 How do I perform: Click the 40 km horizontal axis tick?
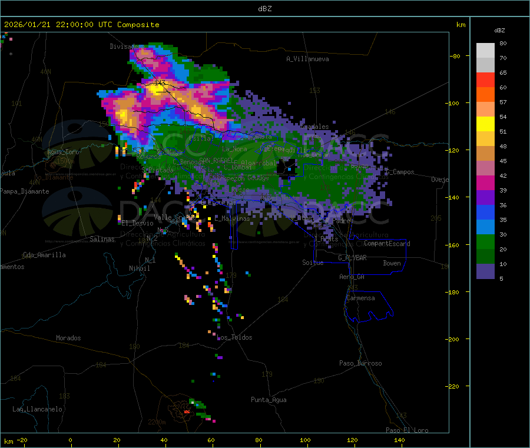tap(164, 440)
